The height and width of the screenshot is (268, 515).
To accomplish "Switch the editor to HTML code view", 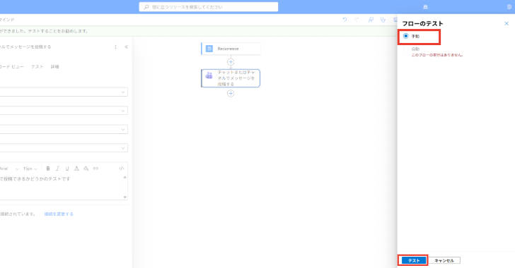I will pyautogui.click(x=122, y=169).
